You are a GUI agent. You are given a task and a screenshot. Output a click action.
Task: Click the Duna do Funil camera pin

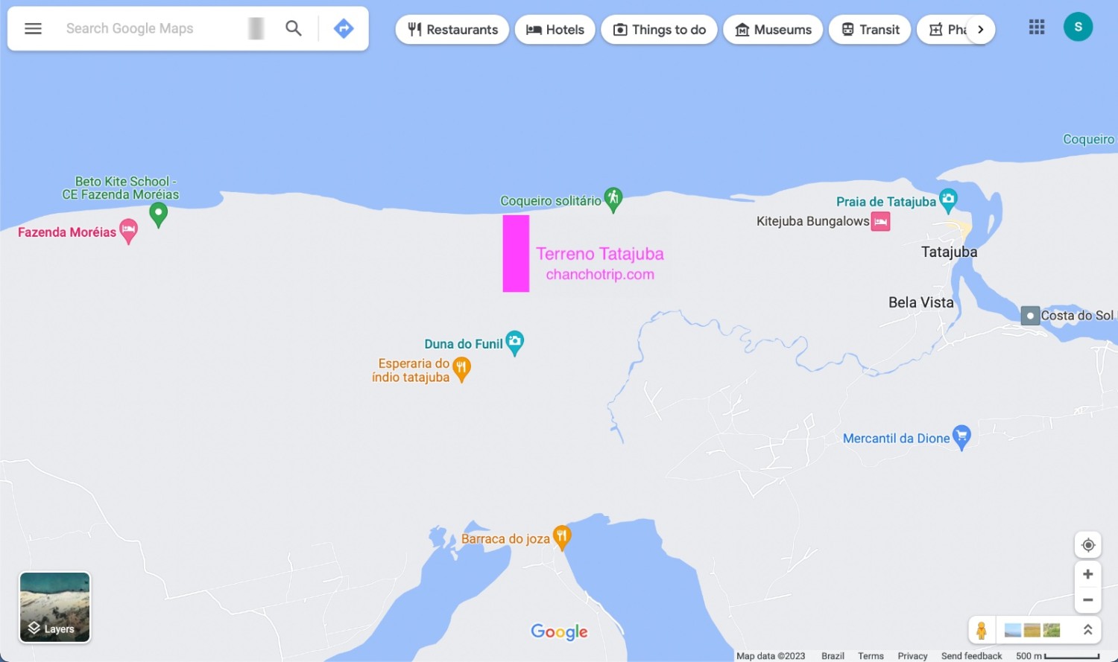pyautogui.click(x=514, y=343)
